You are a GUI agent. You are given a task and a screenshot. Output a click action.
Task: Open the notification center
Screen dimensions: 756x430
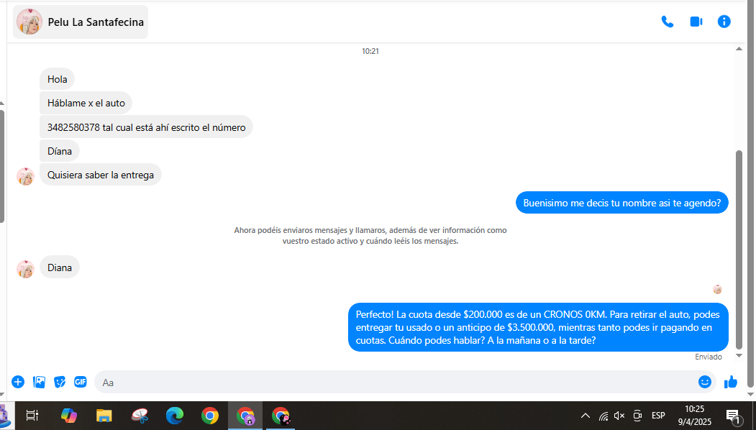(x=733, y=416)
